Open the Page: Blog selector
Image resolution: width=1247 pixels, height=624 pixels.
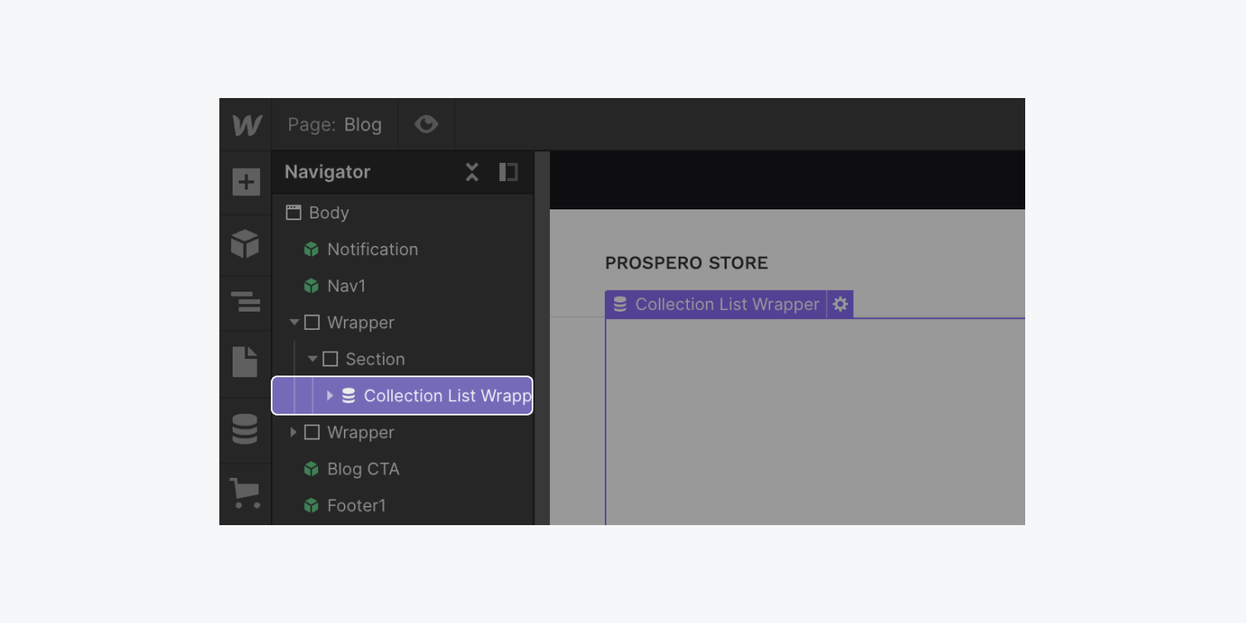tap(335, 125)
